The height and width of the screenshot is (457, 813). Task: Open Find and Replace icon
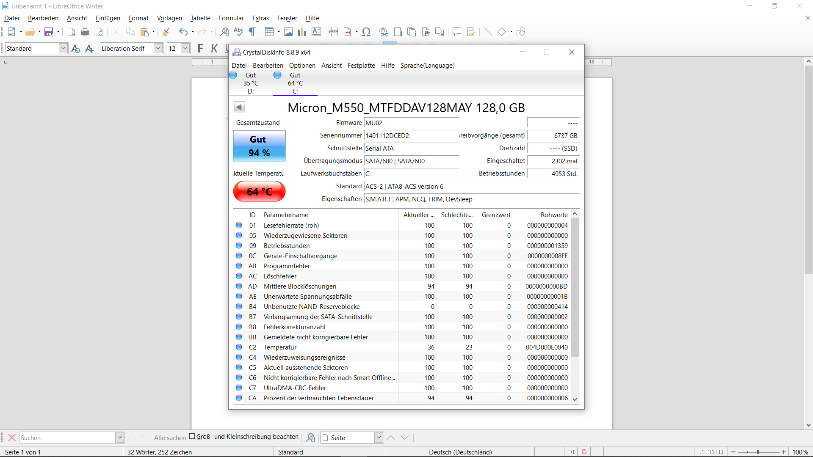[225, 32]
